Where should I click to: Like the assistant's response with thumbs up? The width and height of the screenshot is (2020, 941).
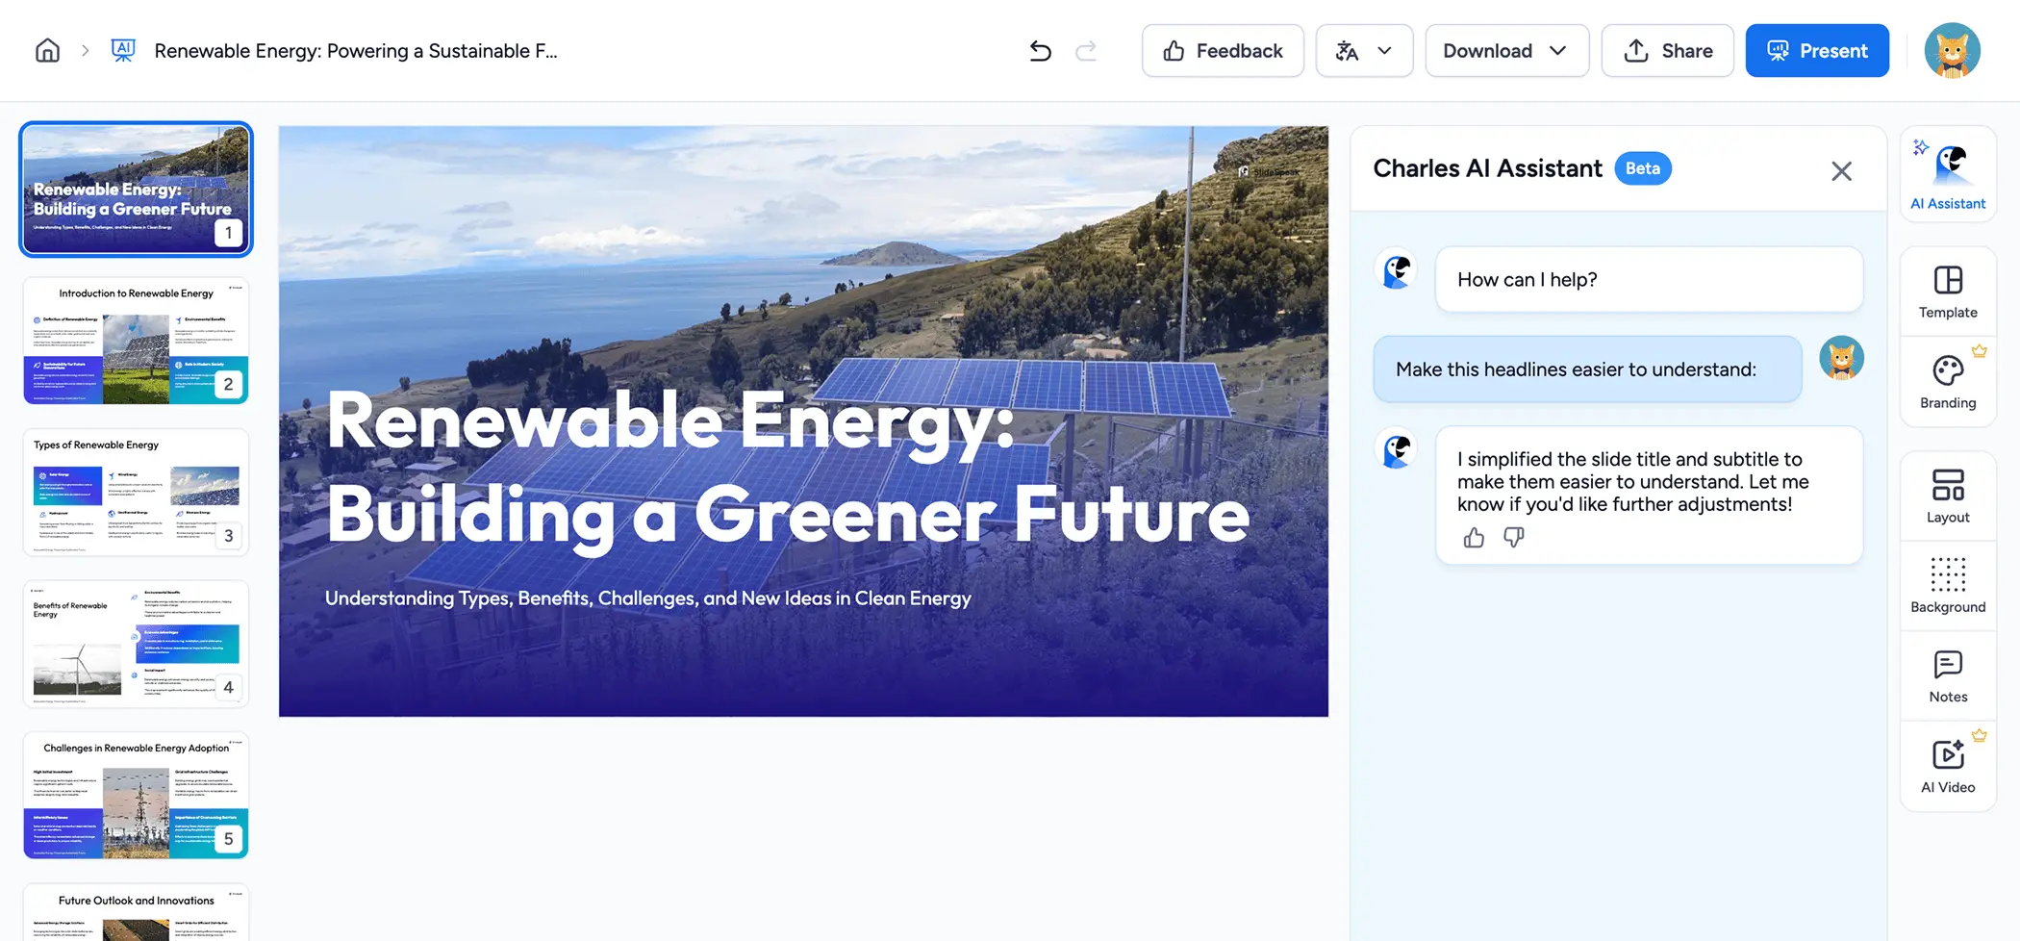[x=1474, y=538]
